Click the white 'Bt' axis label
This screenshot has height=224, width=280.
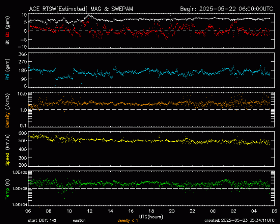[7, 42]
